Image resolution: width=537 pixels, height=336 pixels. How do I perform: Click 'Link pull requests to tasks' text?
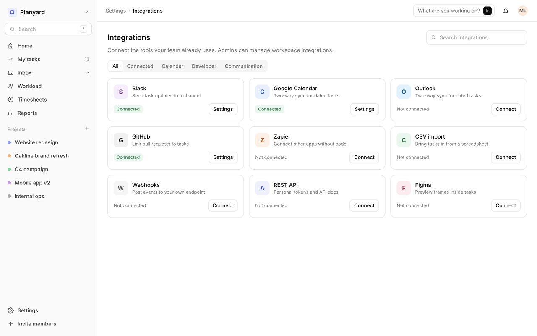click(x=160, y=144)
